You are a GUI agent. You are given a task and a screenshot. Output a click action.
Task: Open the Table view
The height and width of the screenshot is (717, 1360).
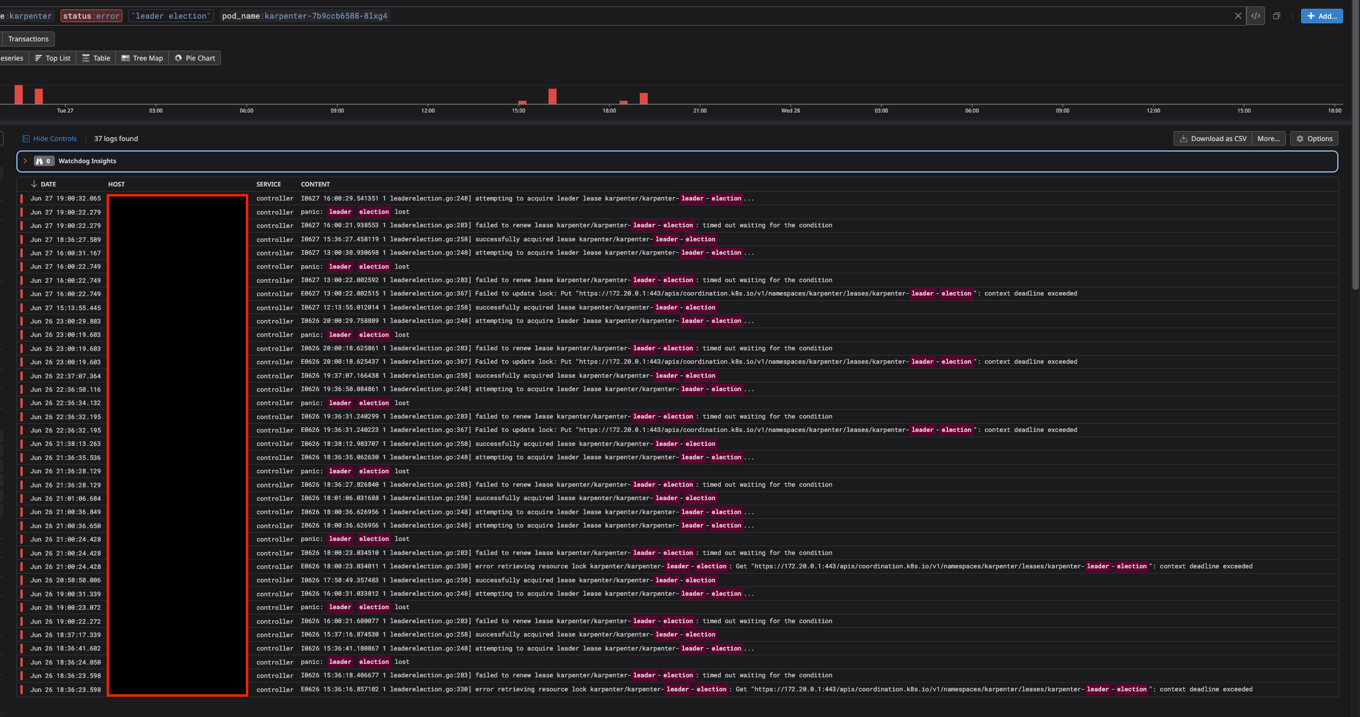coord(96,58)
